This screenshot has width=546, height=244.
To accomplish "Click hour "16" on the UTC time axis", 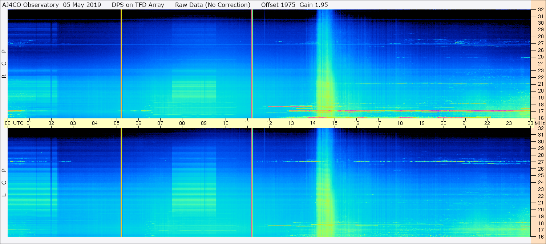I will [x=356, y=123].
